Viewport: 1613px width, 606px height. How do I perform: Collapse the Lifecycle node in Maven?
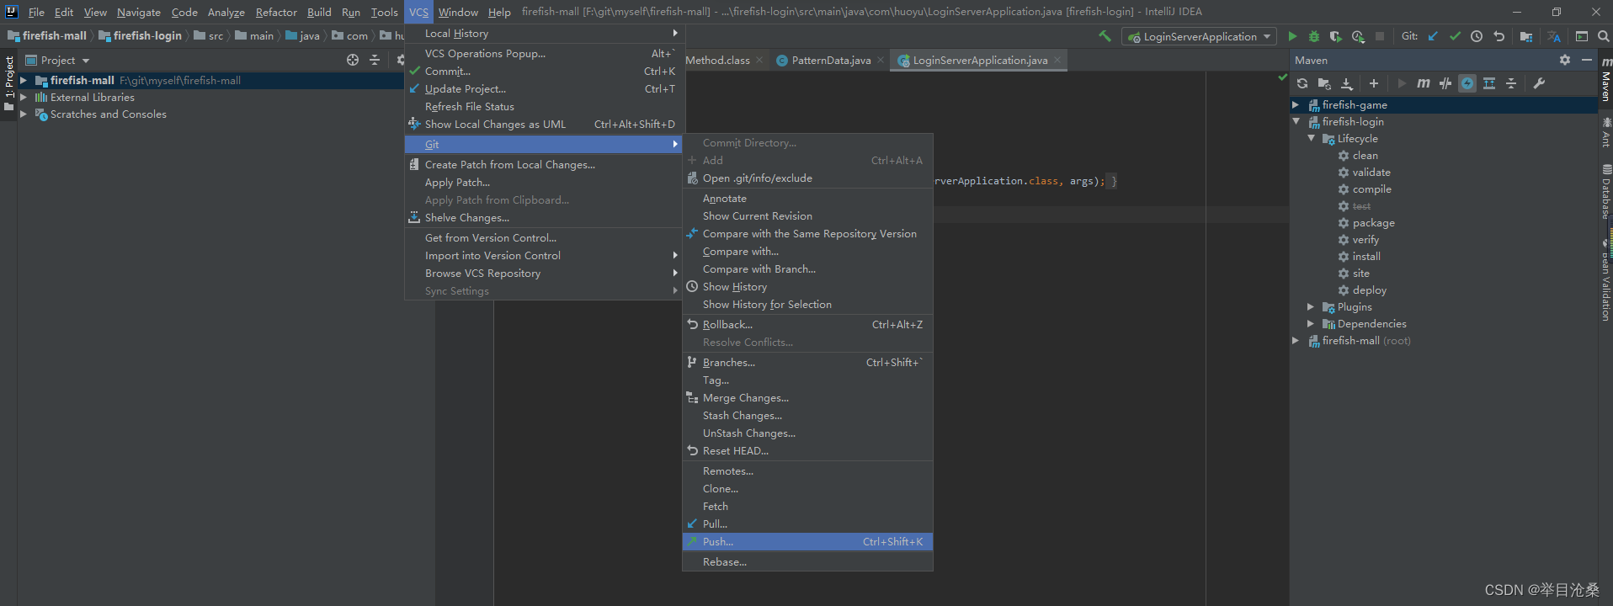(x=1311, y=139)
